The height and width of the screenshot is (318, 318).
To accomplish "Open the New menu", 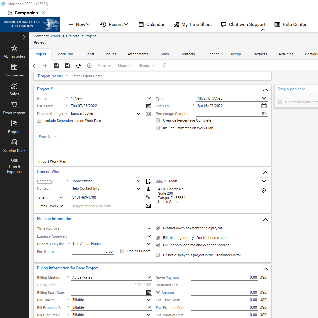I will coord(79,24).
